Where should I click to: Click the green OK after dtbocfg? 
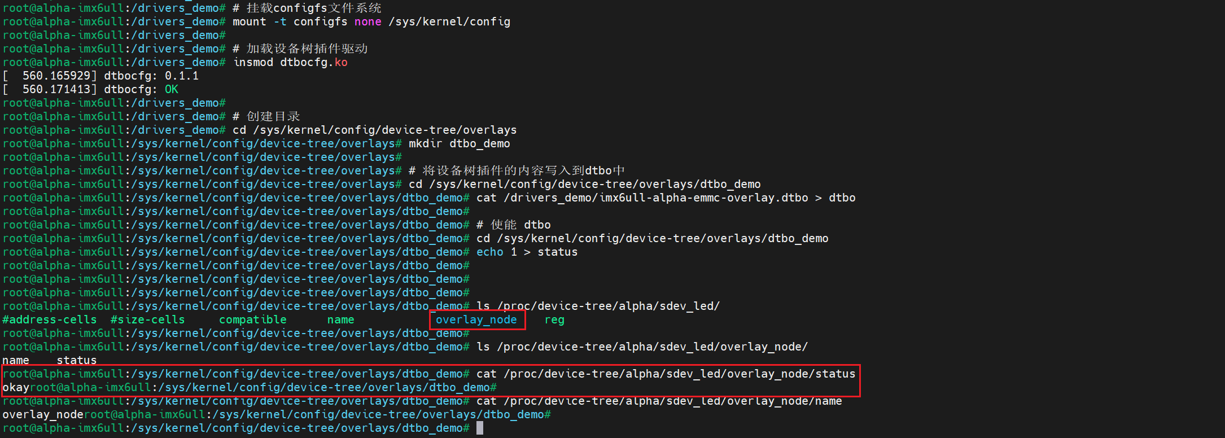[172, 90]
